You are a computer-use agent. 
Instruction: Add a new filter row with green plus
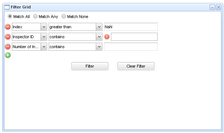click(x=8, y=55)
